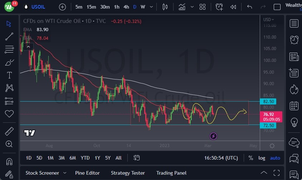Open the ruler measure tool
Screen dimensions: 302x180
point(9,131)
